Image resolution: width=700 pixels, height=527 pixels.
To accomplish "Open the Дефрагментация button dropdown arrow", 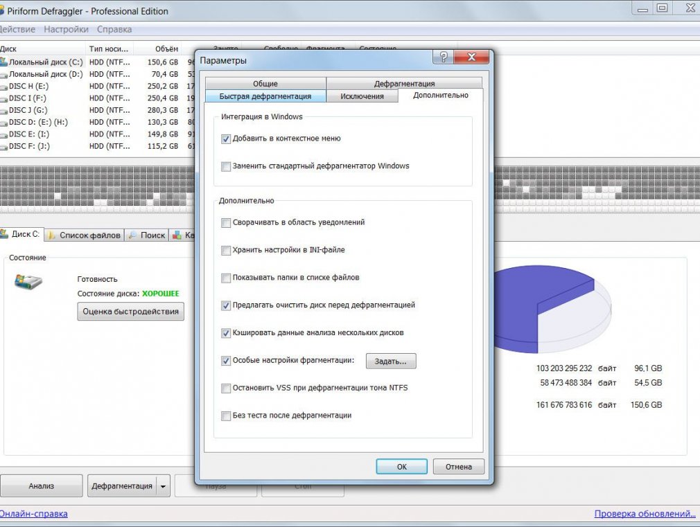I will click(x=164, y=486).
